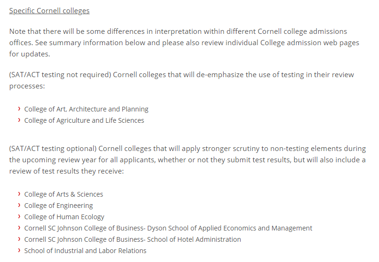379x262 pixels.
Task: Click the underlined Specific Cornell colleges heading
Action: 49,10
